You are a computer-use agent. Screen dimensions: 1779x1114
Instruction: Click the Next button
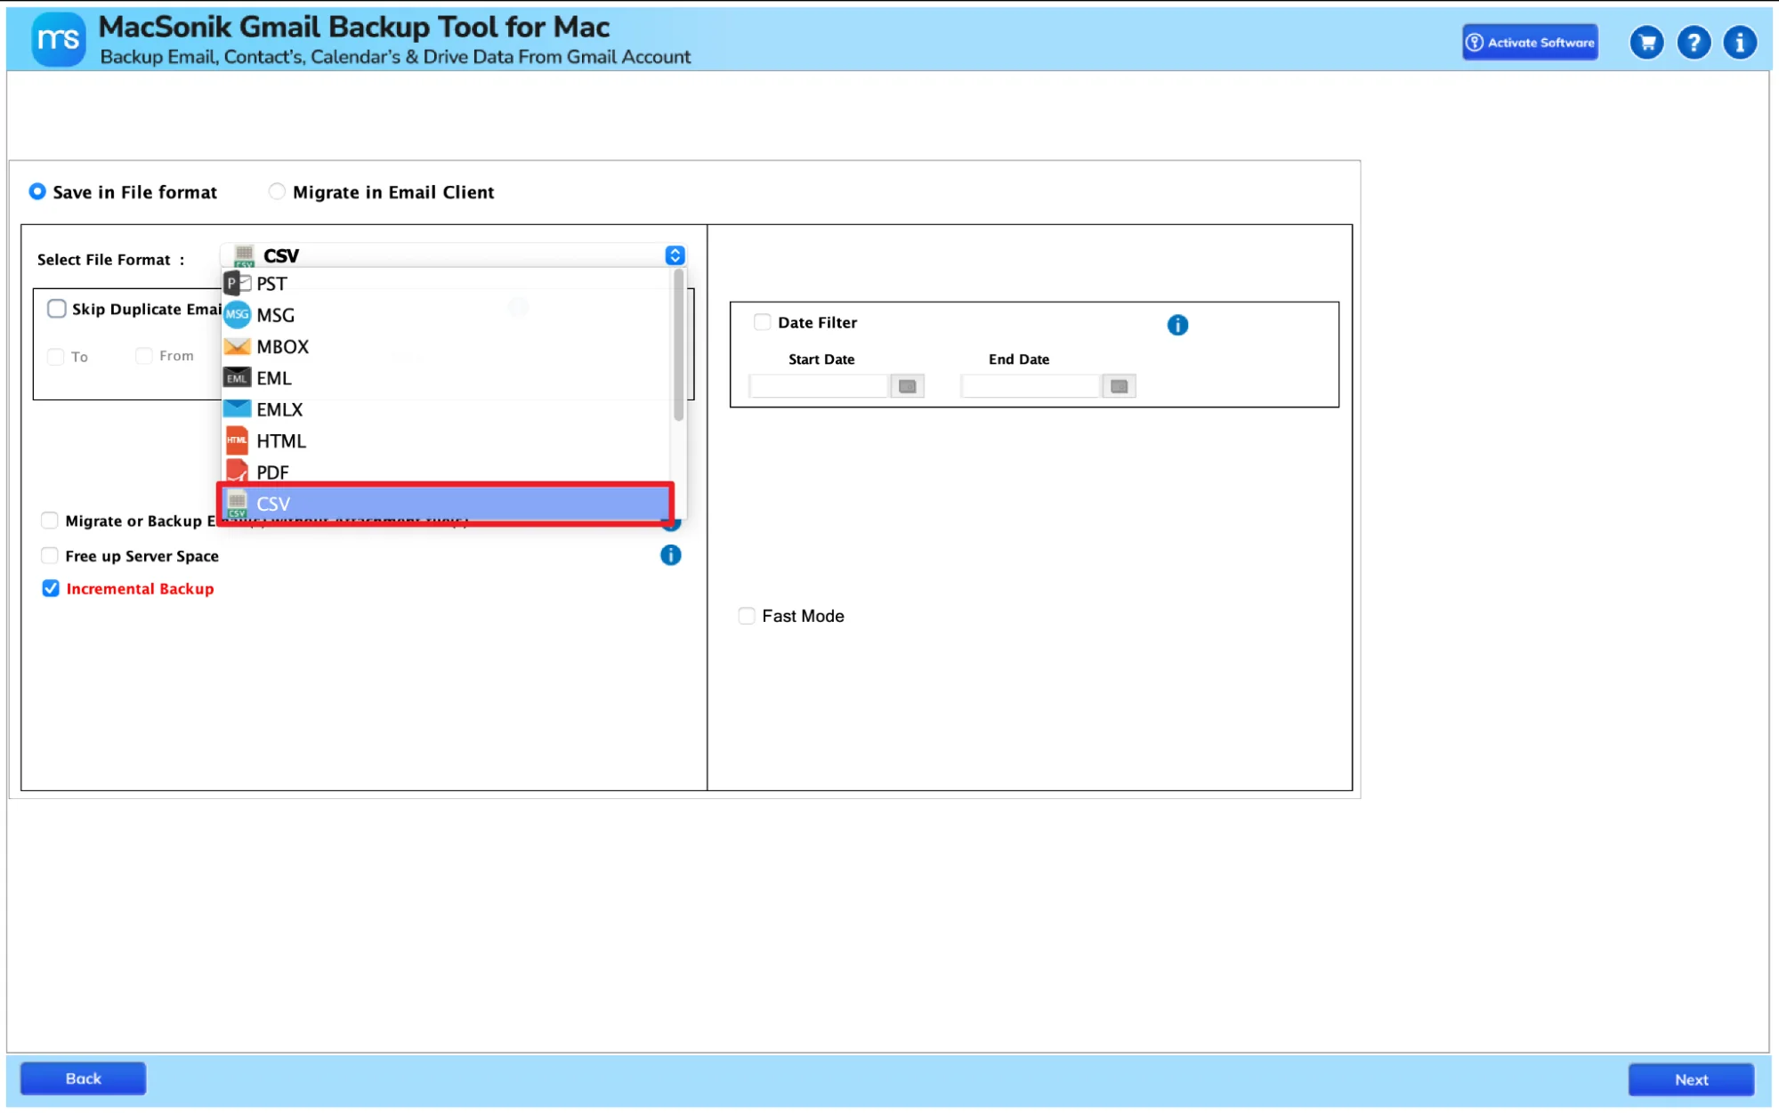click(x=1691, y=1079)
